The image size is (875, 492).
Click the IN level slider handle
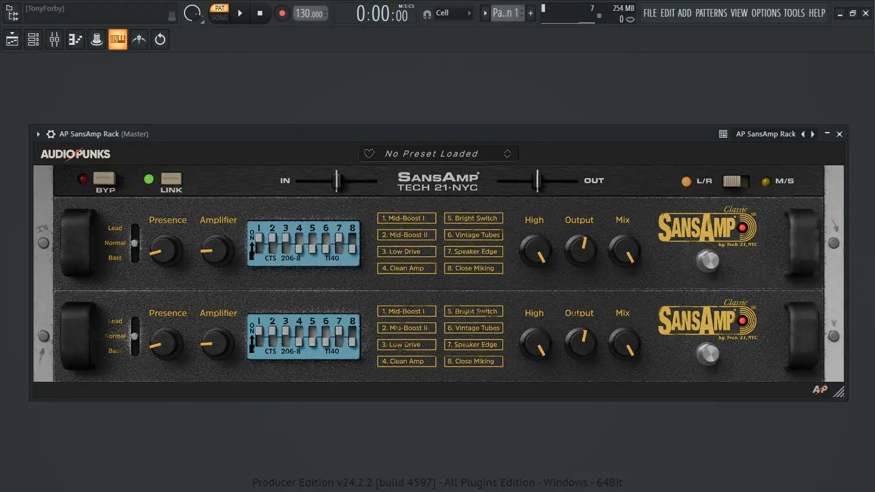[x=336, y=181]
